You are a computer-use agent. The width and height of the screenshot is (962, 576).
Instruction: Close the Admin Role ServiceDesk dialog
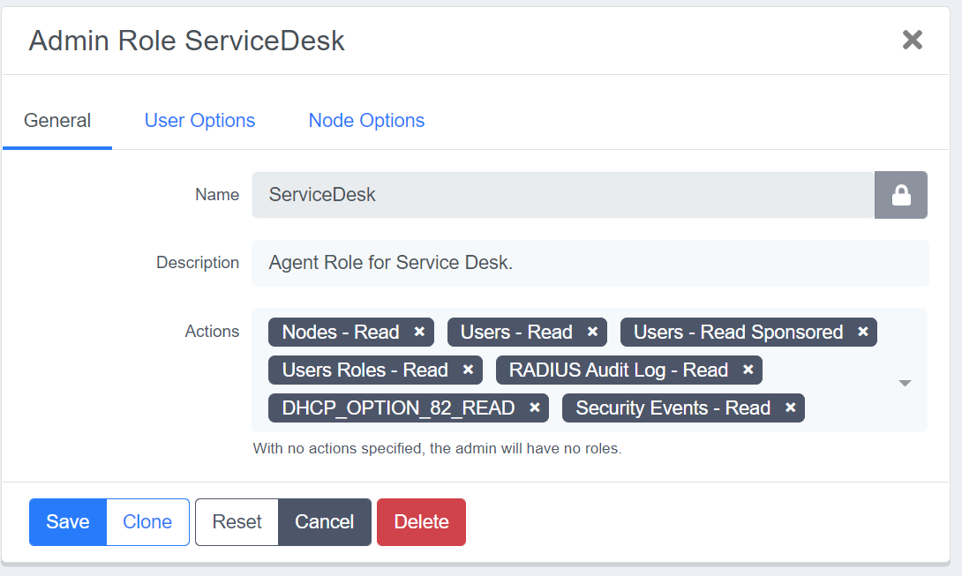[x=913, y=40]
